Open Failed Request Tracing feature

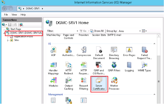pos(144,53)
